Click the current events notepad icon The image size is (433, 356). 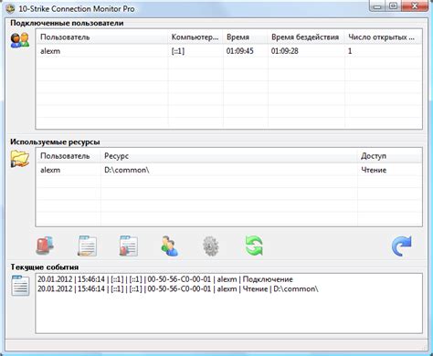click(x=20, y=286)
